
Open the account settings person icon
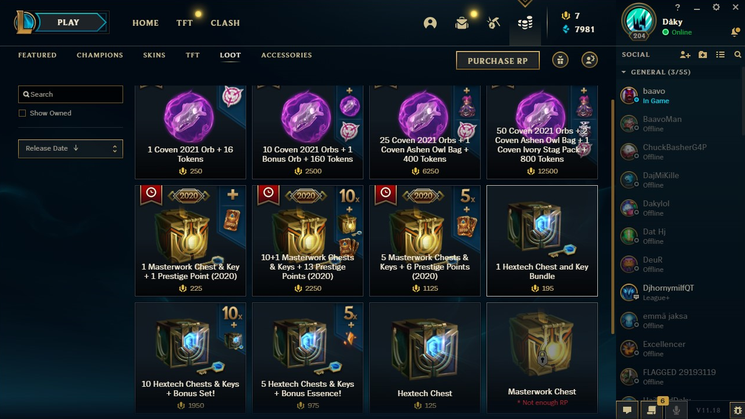(590, 60)
